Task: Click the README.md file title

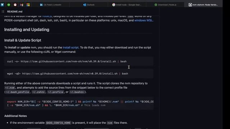Action: (x=15, y=11)
